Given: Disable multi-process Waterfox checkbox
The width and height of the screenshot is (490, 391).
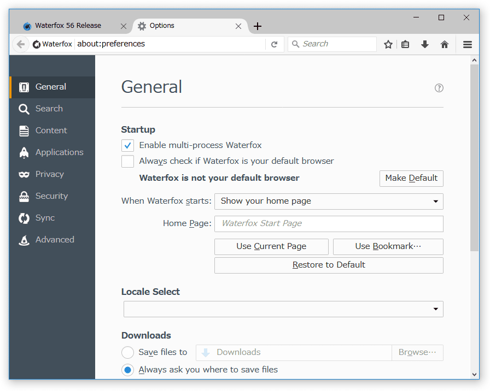Looking at the screenshot, I should (x=127, y=145).
